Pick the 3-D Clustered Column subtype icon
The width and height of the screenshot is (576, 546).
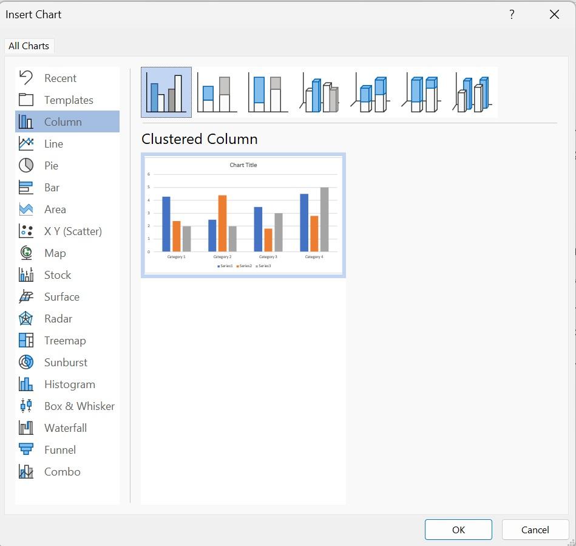pos(319,93)
